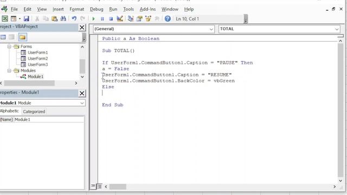The image size is (347, 195).
Task: Click the (Name) Module1 value field
Action: [49, 119]
